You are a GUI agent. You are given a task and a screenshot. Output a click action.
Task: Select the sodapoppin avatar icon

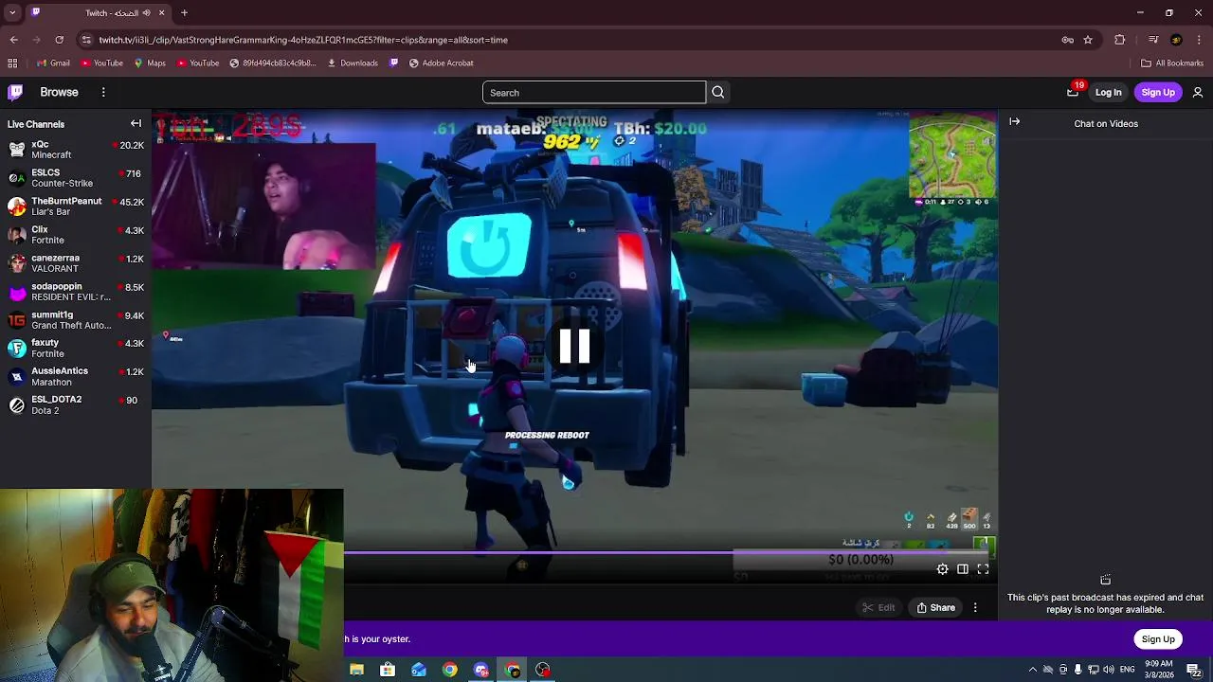(16, 292)
